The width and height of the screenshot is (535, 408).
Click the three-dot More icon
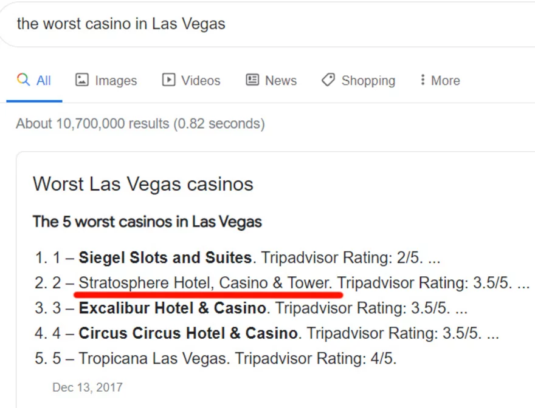pos(423,80)
